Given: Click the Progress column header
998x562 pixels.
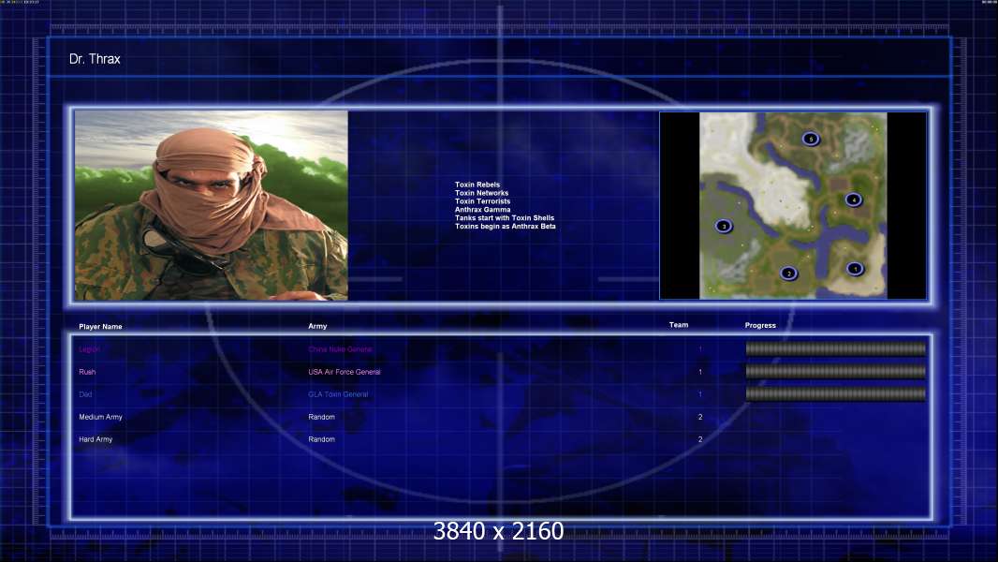Looking at the screenshot, I should [x=760, y=325].
